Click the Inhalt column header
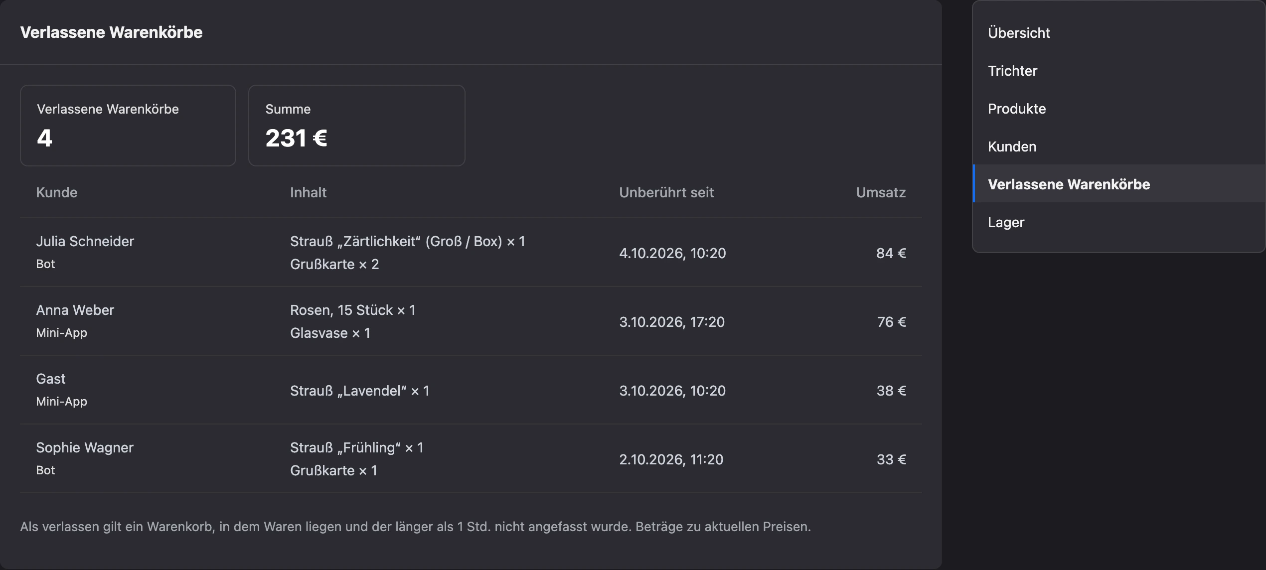The height and width of the screenshot is (570, 1266). [308, 192]
